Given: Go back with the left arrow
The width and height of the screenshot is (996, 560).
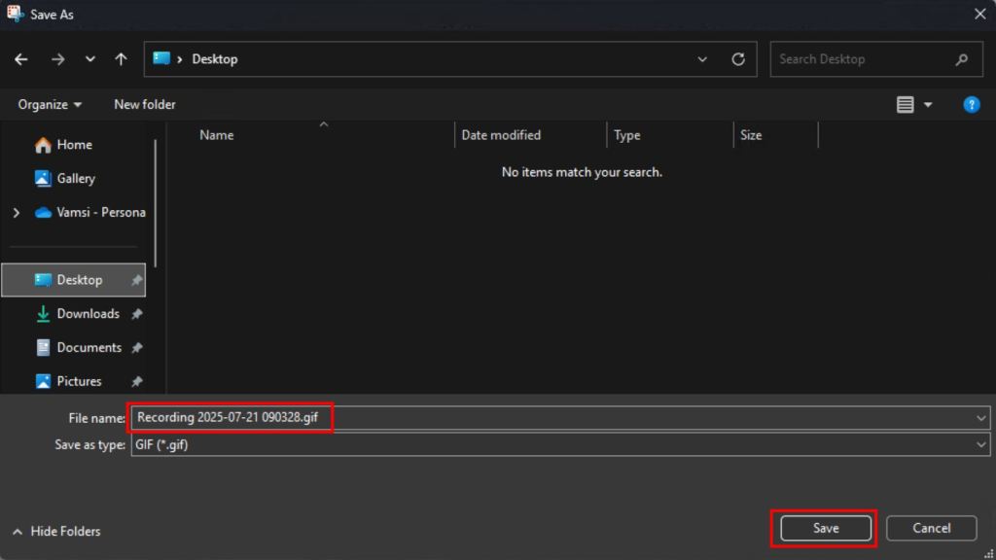Looking at the screenshot, I should tap(21, 59).
